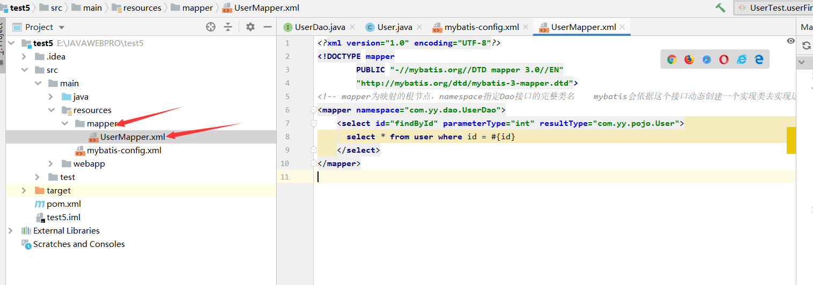Open in Firefox browser icon

click(689, 59)
